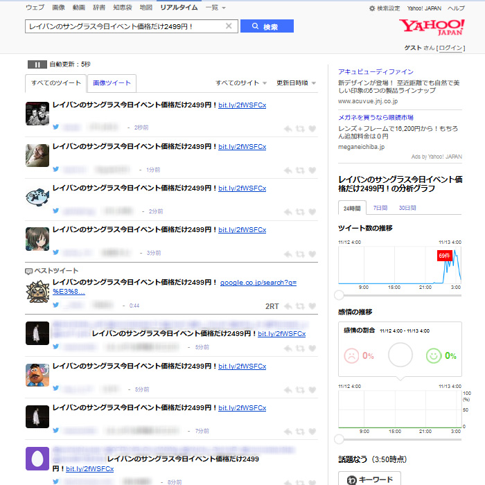Viewport: 485px width, 485px height.
Task: Like the first tweet with heart icon
Action: (x=312, y=129)
